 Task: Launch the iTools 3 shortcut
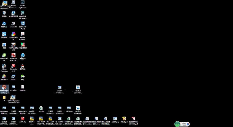(x=13, y=77)
